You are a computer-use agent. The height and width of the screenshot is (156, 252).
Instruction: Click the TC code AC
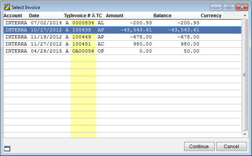click(x=101, y=44)
